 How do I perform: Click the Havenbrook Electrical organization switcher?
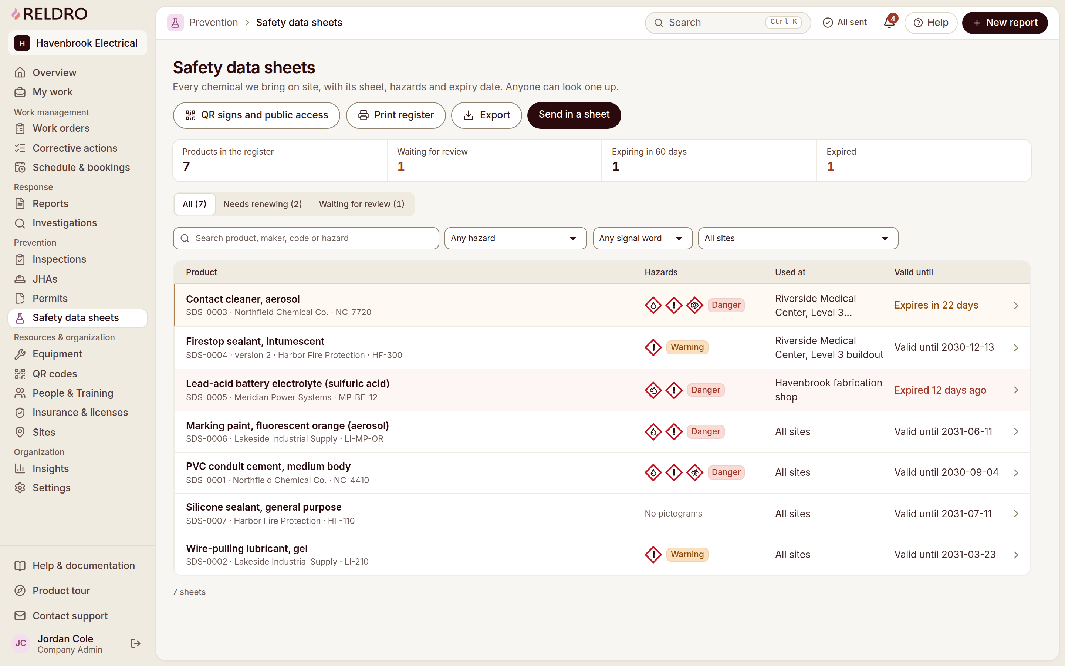[77, 43]
